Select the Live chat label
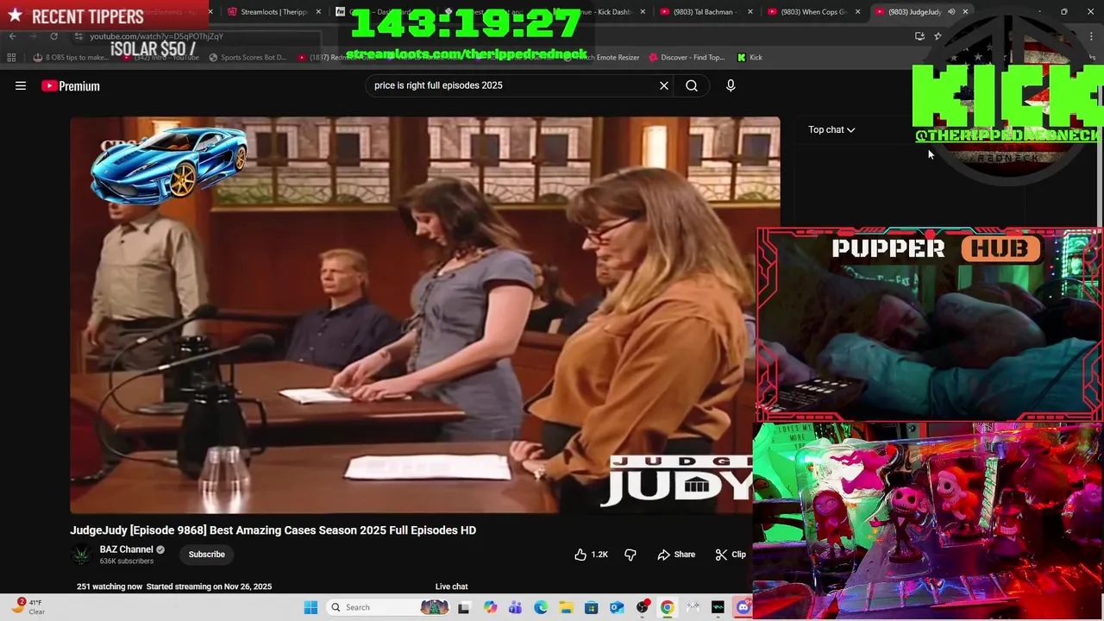The image size is (1104, 621). 451,586
